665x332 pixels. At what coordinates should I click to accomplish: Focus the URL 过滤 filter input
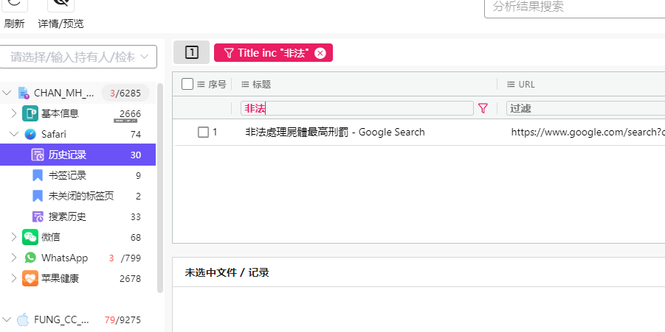tap(586, 108)
